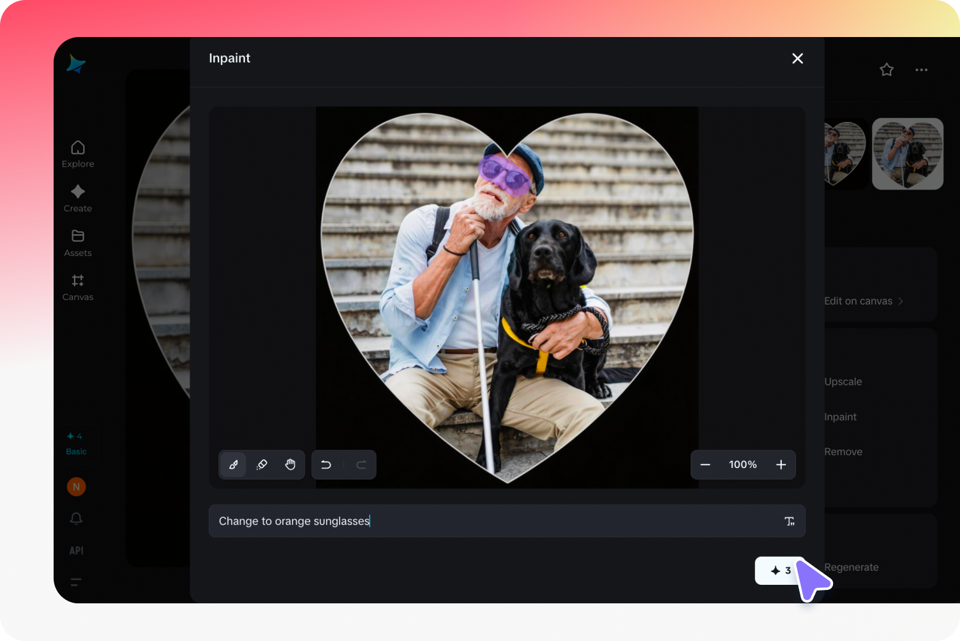Choose Upscale from the actions panel
The image size is (960, 641).
click(843, 381)
